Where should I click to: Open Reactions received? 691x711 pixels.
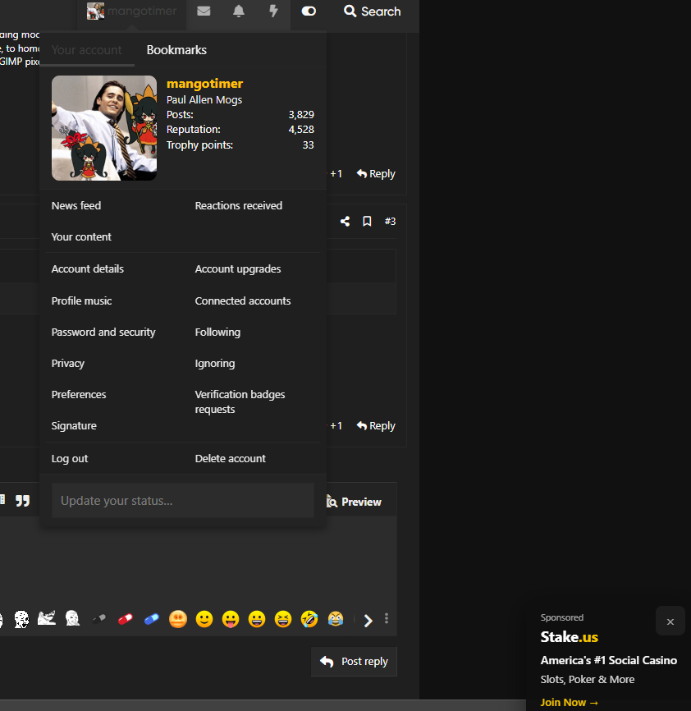click(x=239, y=205)
